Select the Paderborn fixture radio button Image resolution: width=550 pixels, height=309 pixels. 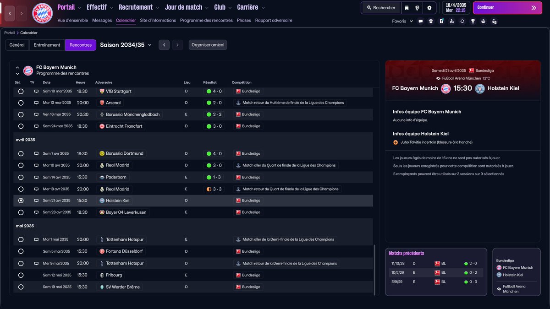coord(21,177)
